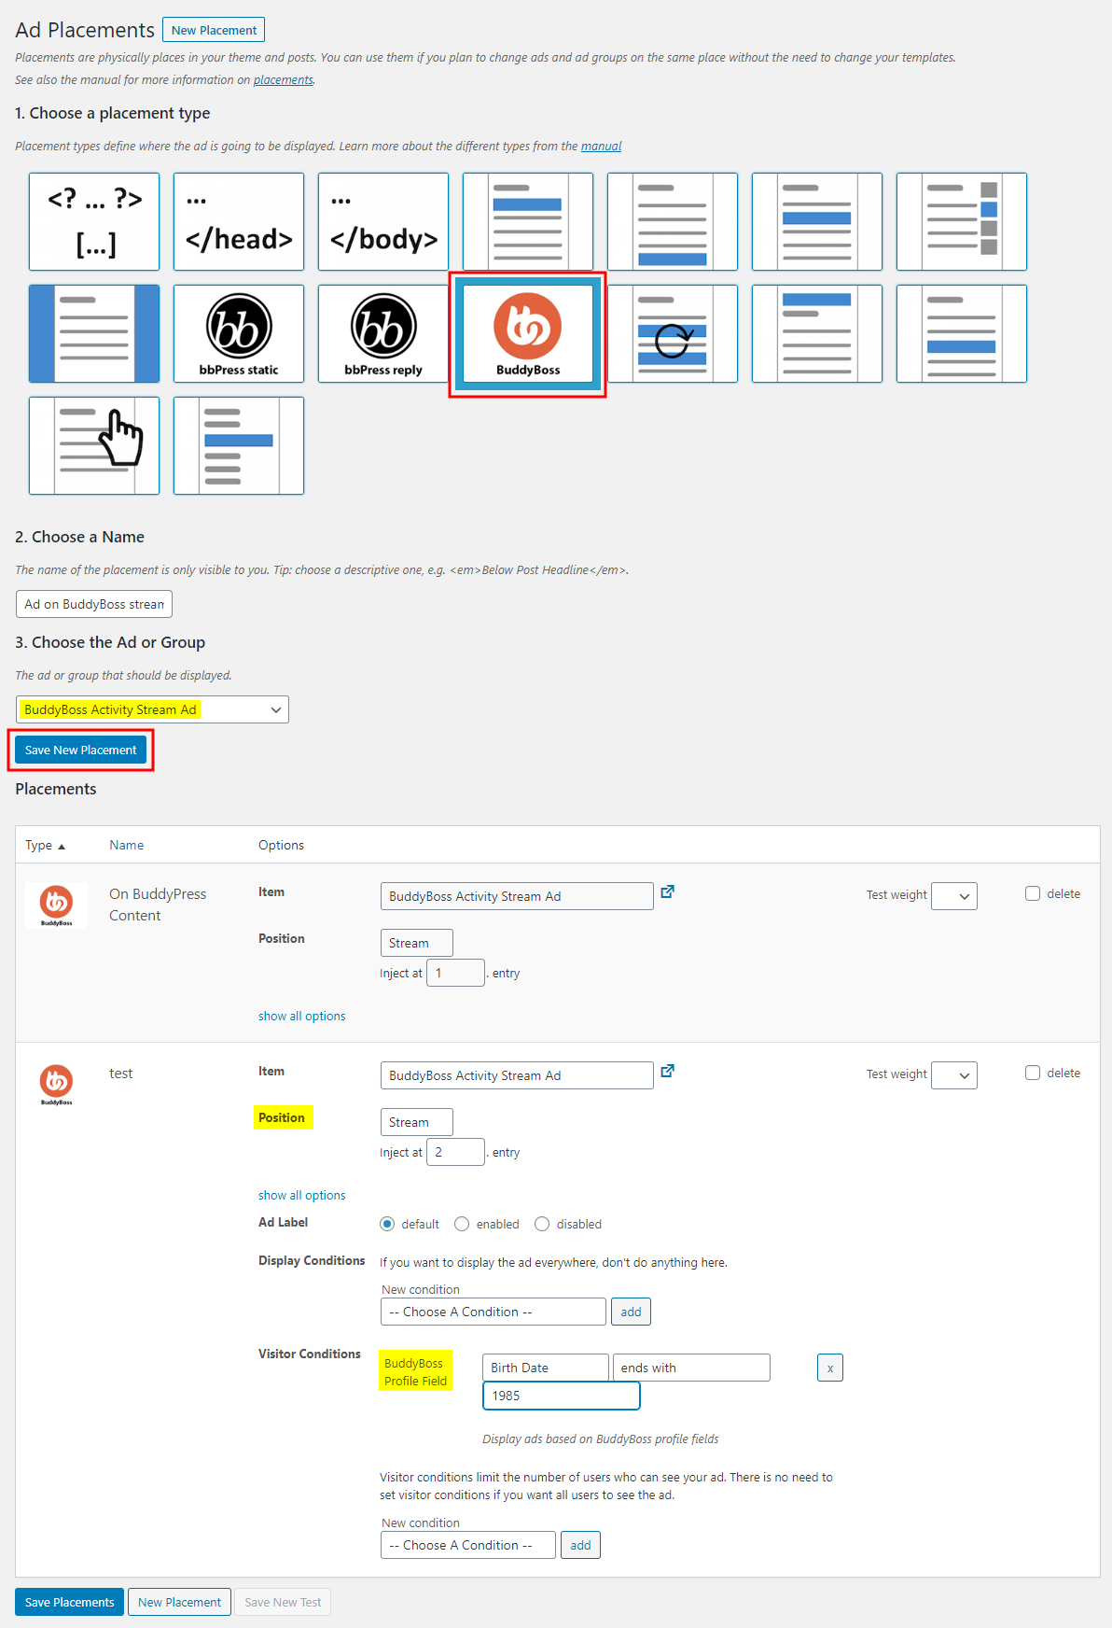Screen dimensions: 1112x1628
Task: Set Ad Label to disabled
Action: coord(542,1224)
